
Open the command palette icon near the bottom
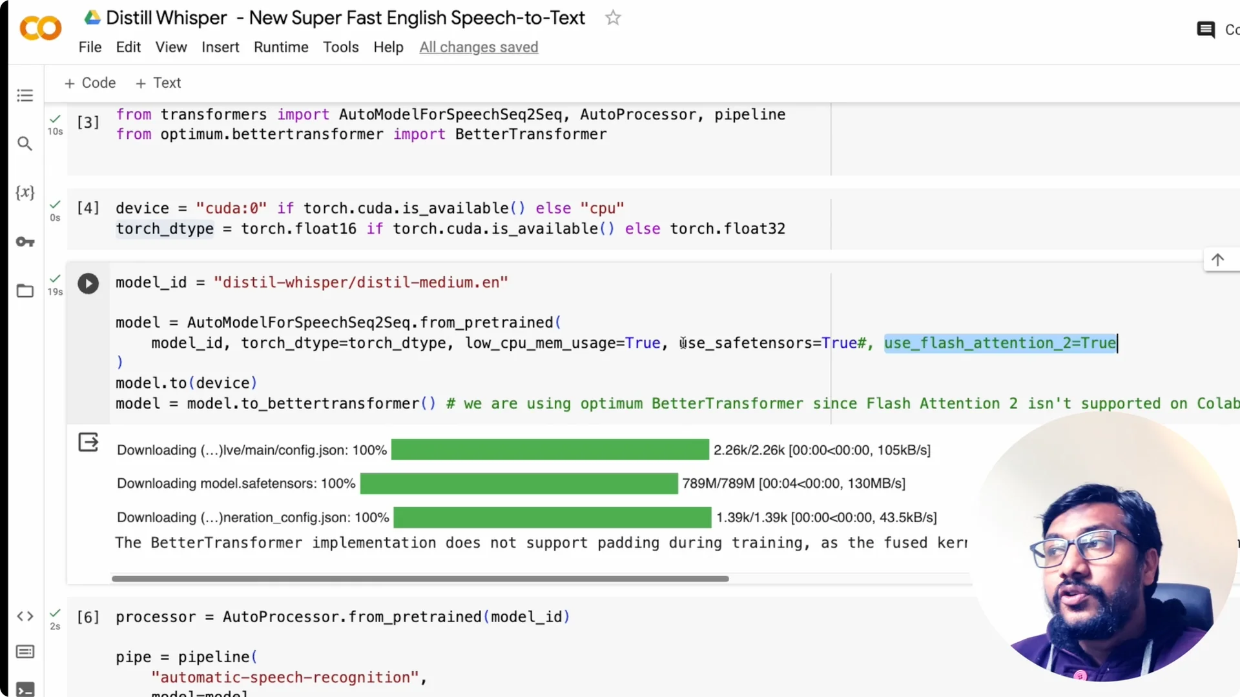click(x=25, y=652)
